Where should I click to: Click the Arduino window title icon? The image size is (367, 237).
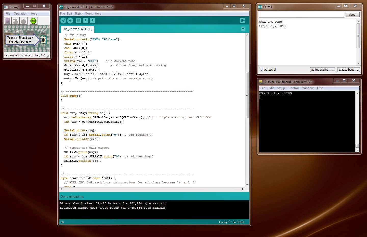click(x=61, y=7)
